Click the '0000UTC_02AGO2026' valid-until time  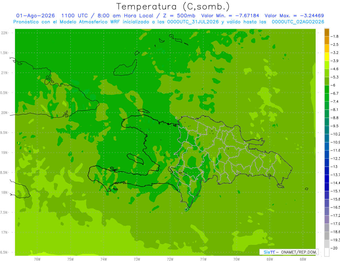[x=298, y=22]
